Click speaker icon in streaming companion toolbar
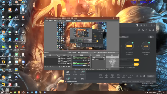This screenshot has height=94, width=167. (x=130, y=76)
